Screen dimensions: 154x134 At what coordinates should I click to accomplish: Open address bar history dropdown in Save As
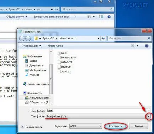point(98,38)
